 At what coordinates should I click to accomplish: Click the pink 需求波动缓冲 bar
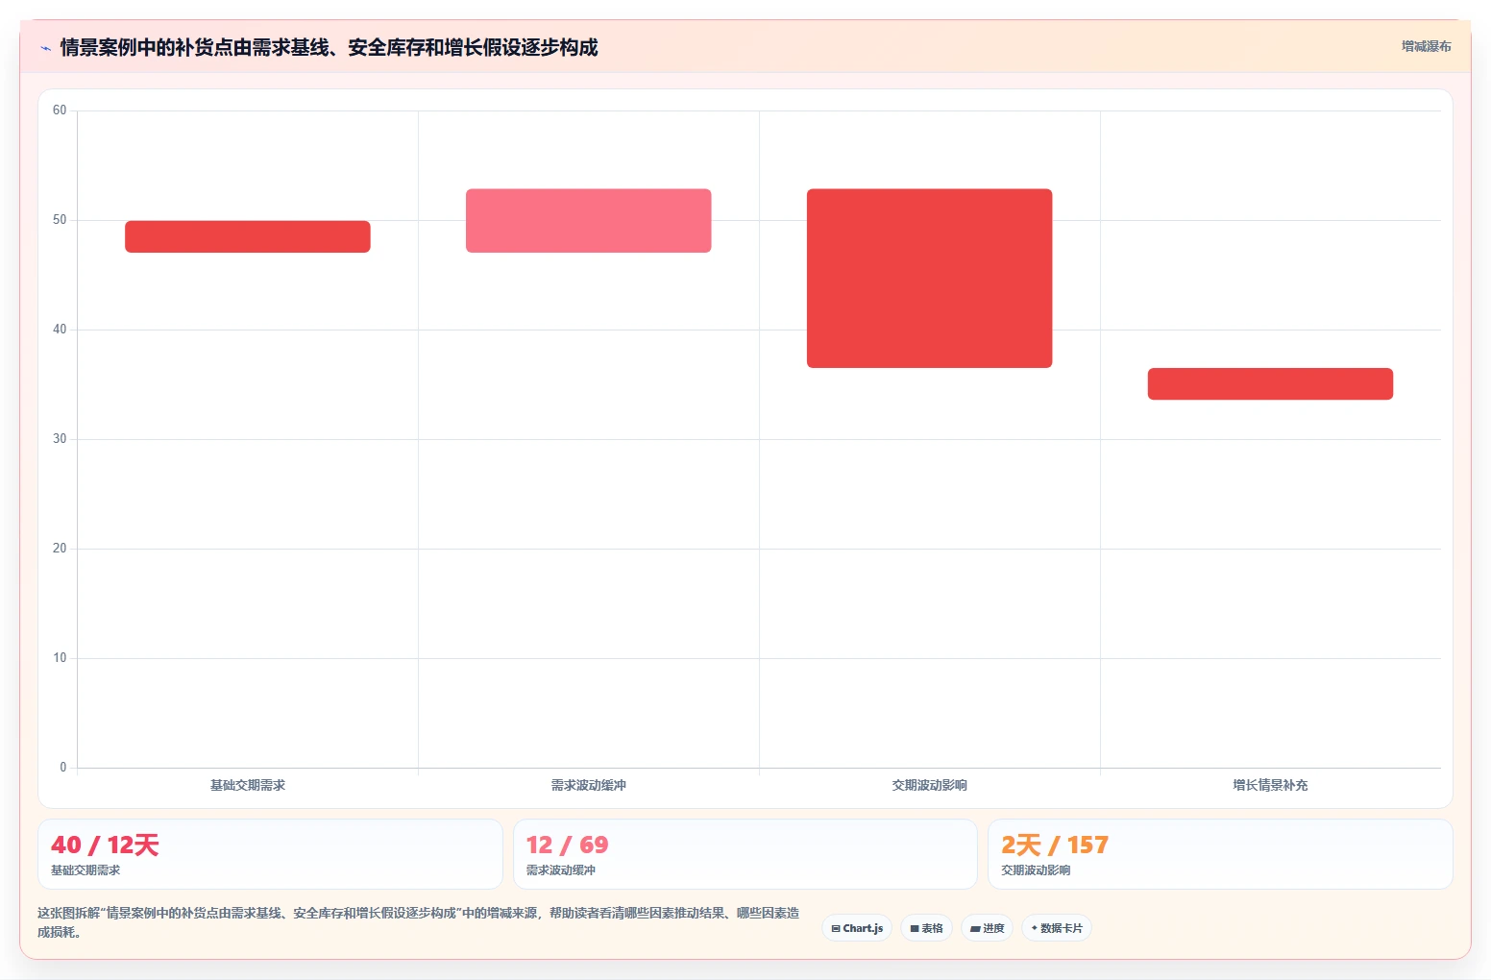(589, 221)
